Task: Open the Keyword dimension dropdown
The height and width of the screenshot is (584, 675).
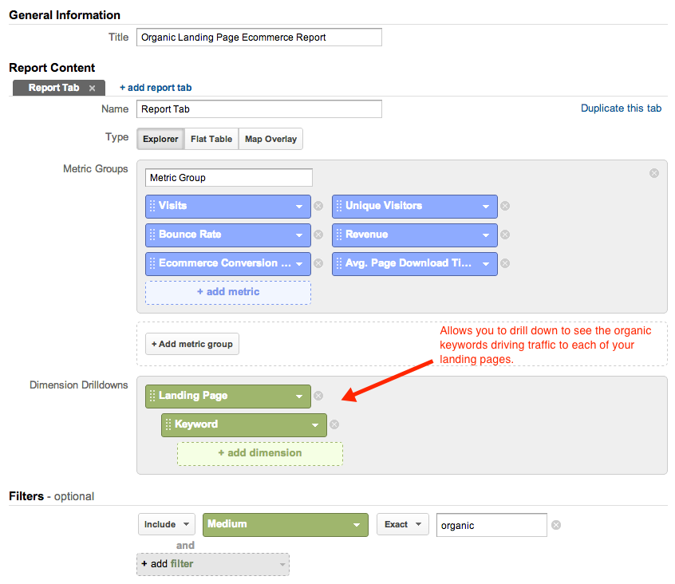Action: (315, 425)
